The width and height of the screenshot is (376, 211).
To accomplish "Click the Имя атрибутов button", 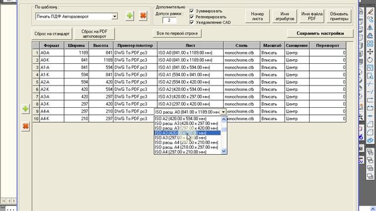I will 284,16.
